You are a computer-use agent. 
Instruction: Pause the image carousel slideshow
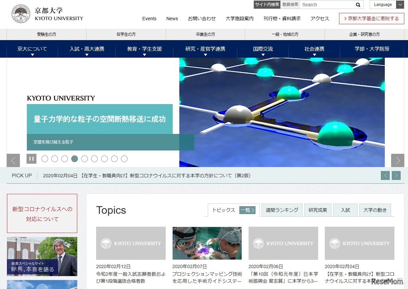31,159
